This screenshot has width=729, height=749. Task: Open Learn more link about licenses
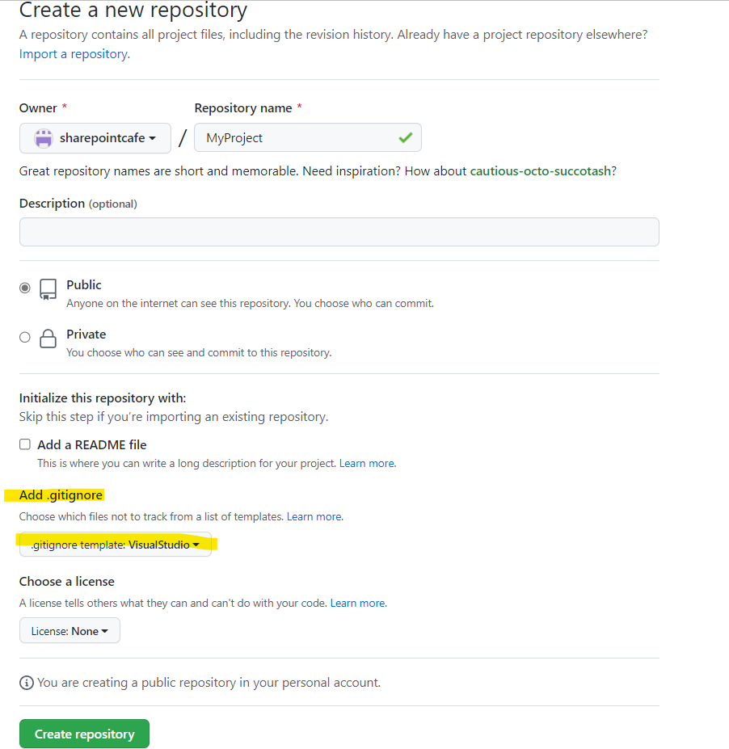[358, 604]
